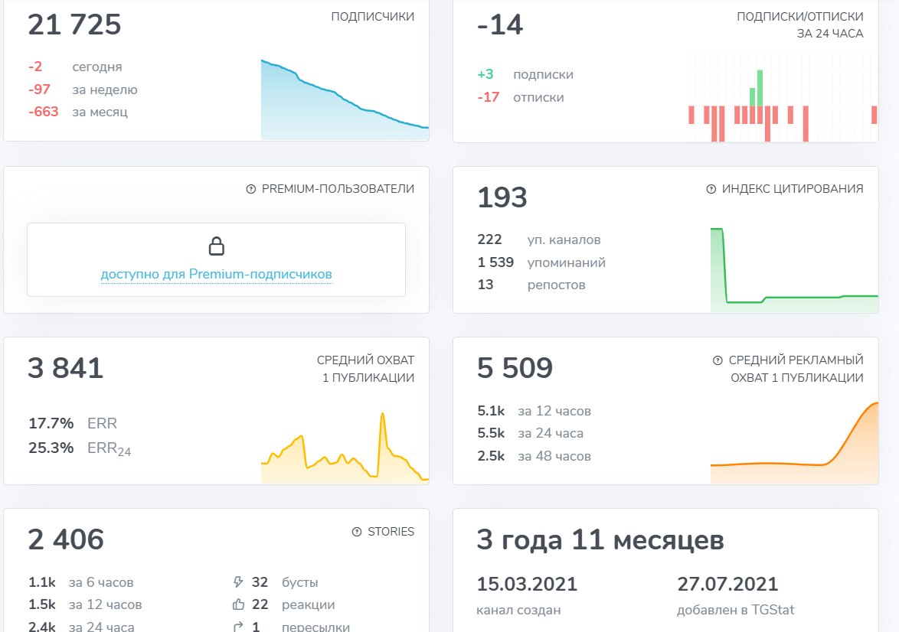
Task: Click the 1 539 упоминаний row
Action: 541,262
